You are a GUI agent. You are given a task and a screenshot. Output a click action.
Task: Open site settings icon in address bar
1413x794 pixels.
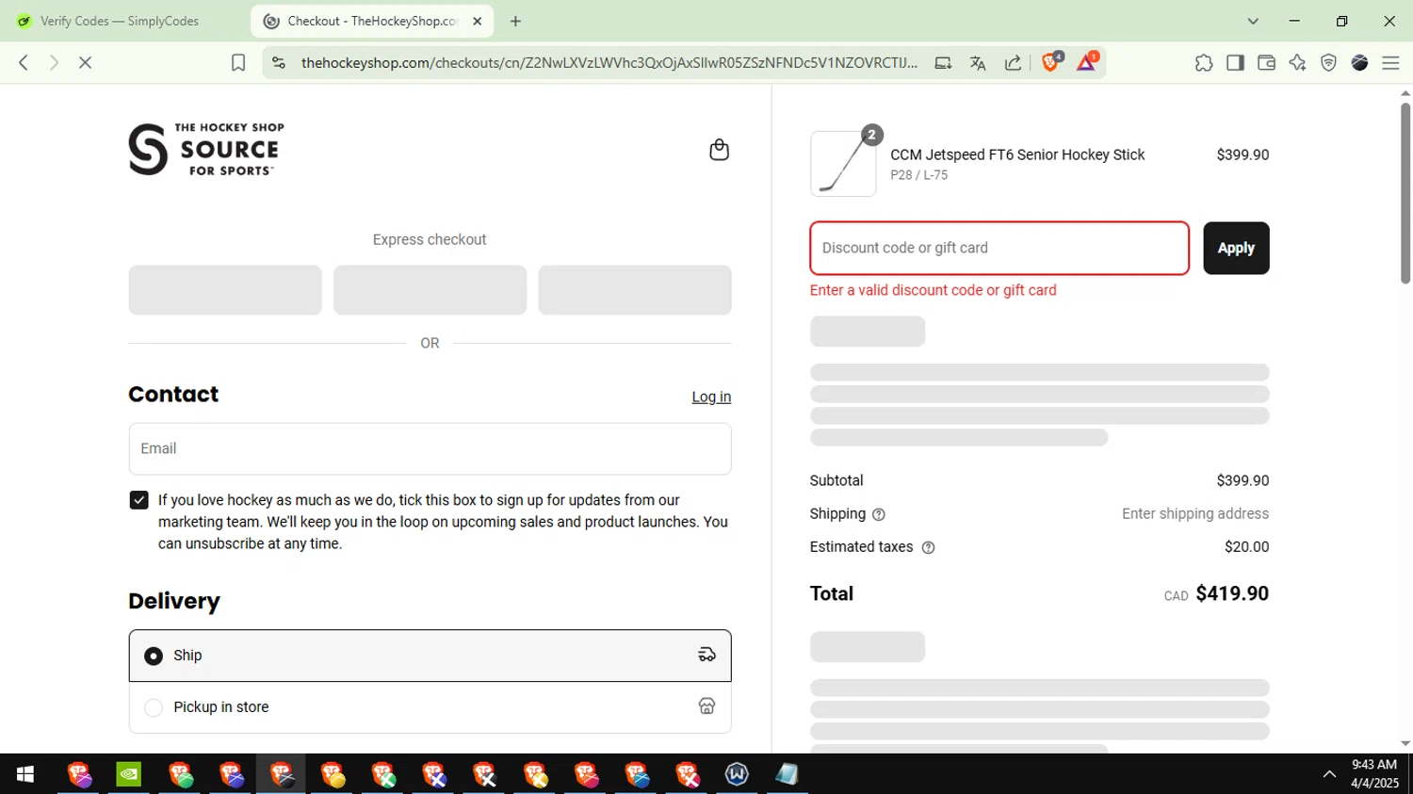(278, 62)
